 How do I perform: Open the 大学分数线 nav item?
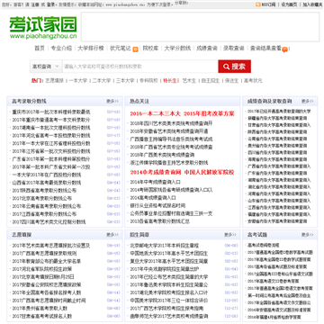point(177,48)
